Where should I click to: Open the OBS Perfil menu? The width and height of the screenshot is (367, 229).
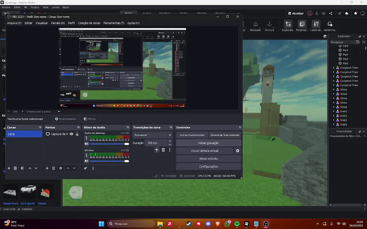coord(71,23)
